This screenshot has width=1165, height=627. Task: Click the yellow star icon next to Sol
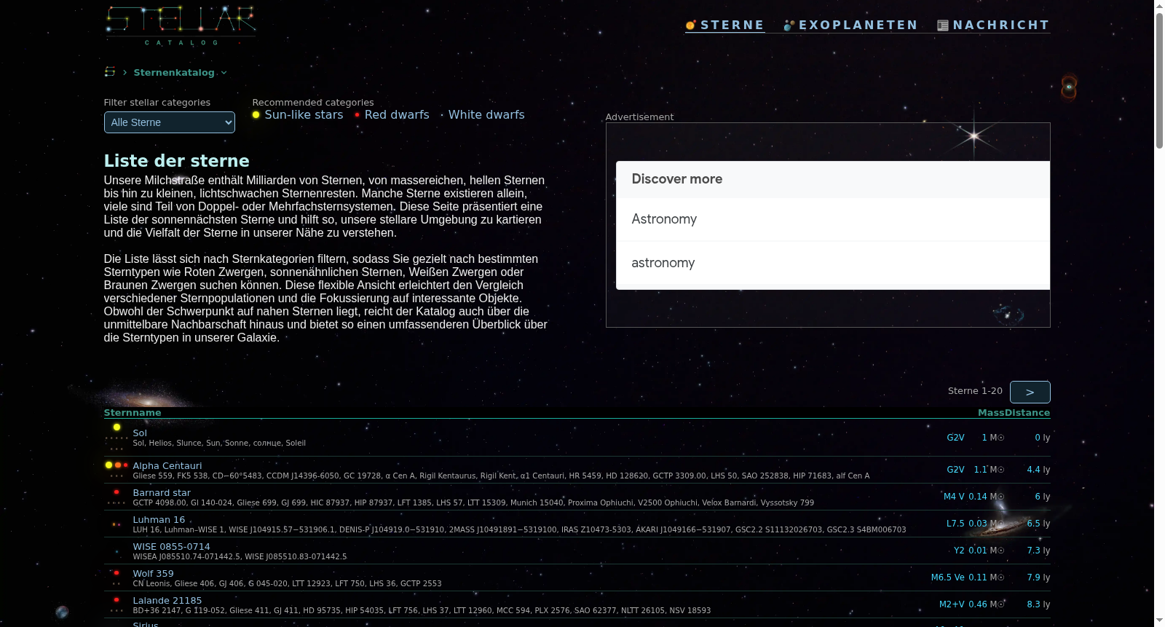[116, 427]
